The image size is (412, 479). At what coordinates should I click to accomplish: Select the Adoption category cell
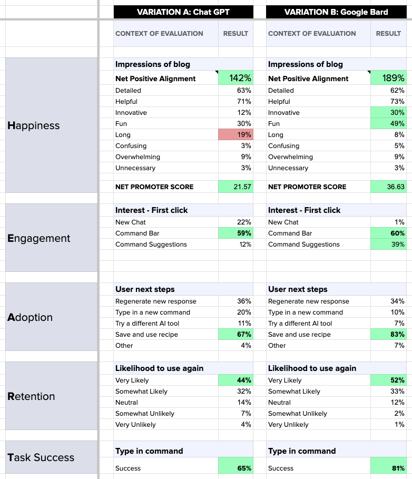pos(52,317)
